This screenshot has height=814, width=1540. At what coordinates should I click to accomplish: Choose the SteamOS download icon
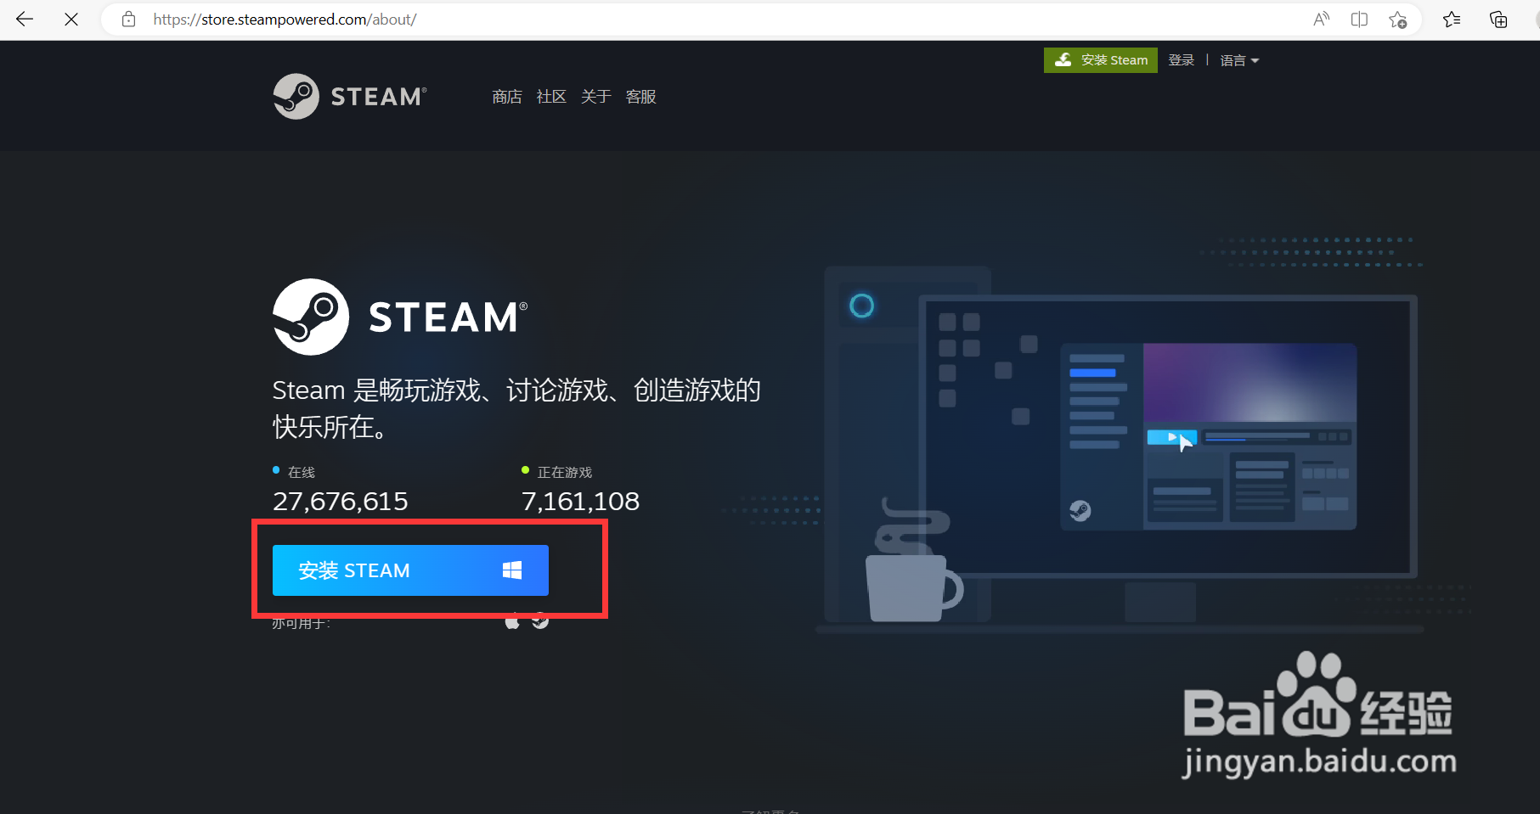click(x=540, y=621)
